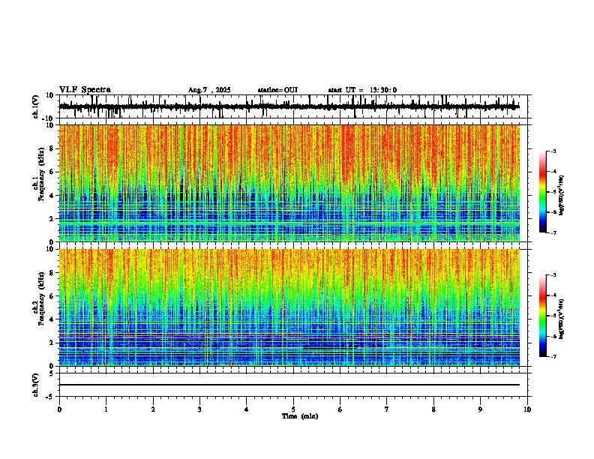Click the "-3" value on ch.2 colorbar

(553, 275)
